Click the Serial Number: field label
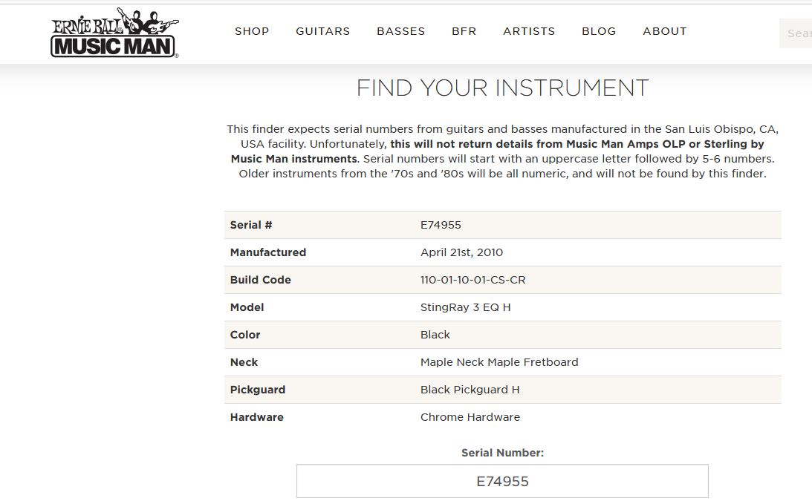This screenshot has width=812, height=501. [502, 453]
